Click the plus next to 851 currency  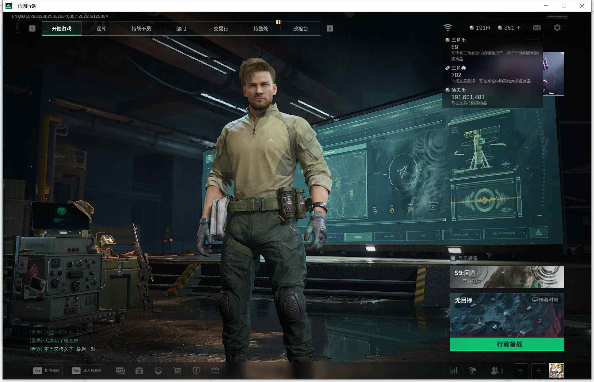tap(519, 28)
